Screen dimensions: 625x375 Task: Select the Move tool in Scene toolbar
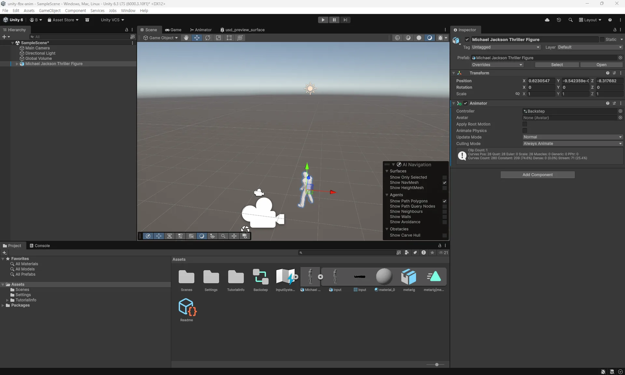coord(197,38)
